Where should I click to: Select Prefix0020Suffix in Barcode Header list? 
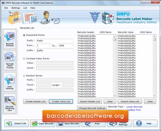(87, 82)
